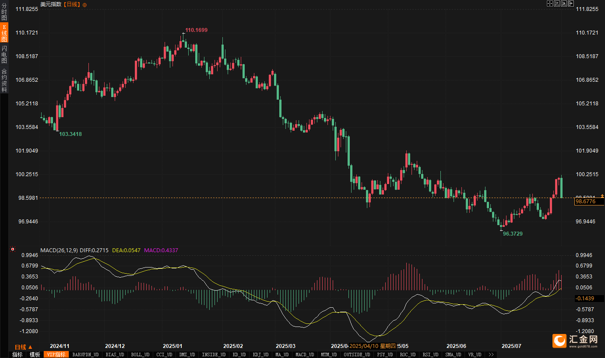Choose the PSY_UD indicator
Viewport: 605px width, 358px height.
385,355
